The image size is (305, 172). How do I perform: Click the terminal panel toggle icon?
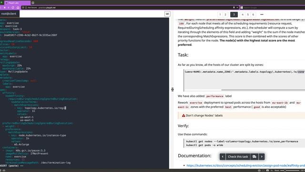(167, 14)
